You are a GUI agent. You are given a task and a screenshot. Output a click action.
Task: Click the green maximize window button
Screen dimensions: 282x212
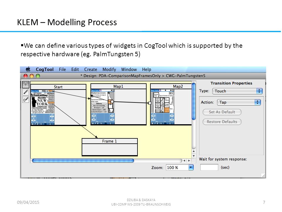(38, 76)
